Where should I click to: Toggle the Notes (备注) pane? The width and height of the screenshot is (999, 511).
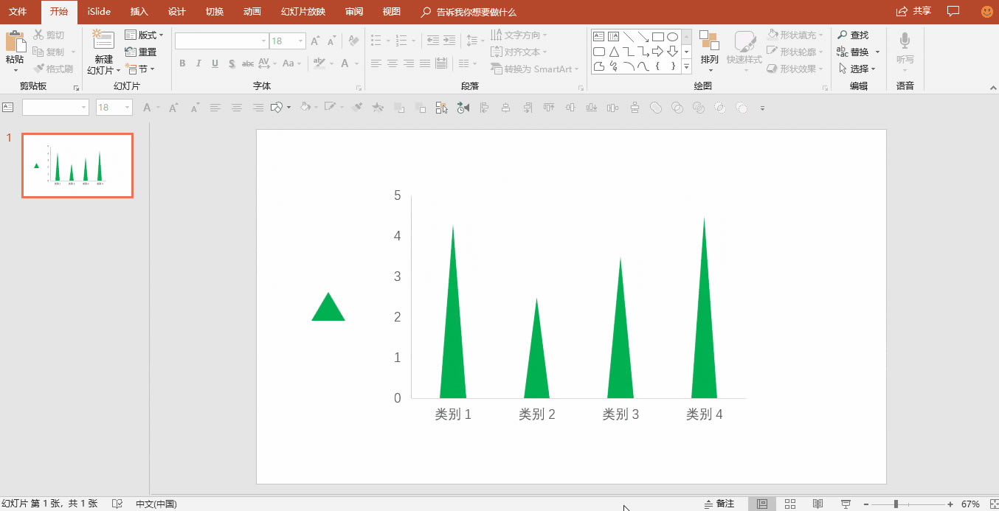coord(719,504)
